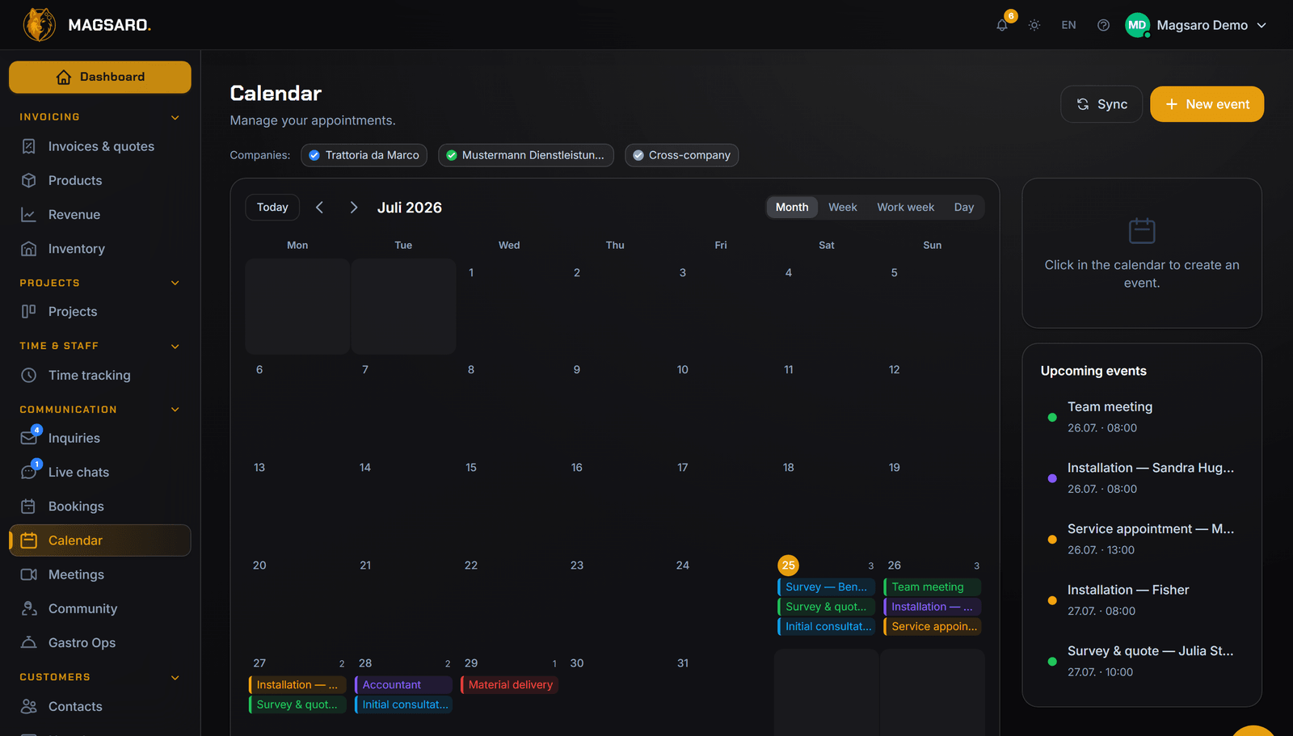Image resolution: width=1293 pixels, height=736 pixels.
Task: Open Survey — Ben... event on 25
Action: tap(826, 587)
